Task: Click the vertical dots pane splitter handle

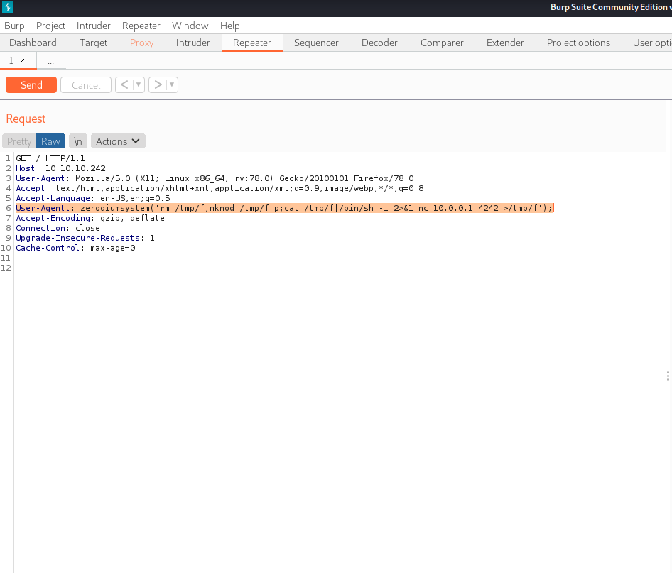Action: (x=668, y=376)
